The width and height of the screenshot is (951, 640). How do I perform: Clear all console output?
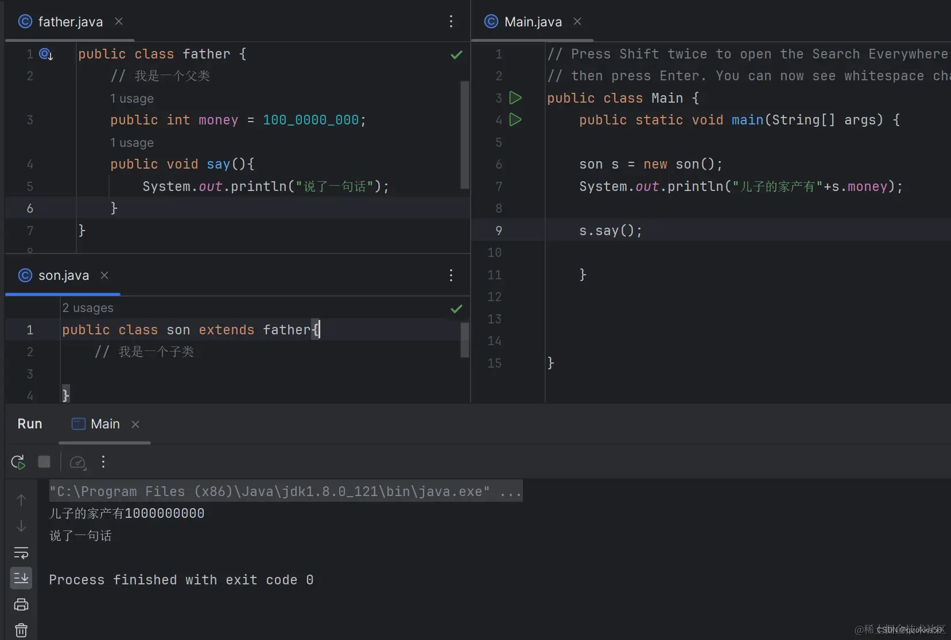click(21, 630)
